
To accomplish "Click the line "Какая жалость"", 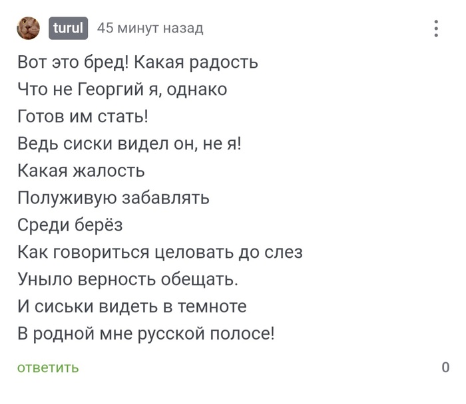I will (x=81, y=171).
